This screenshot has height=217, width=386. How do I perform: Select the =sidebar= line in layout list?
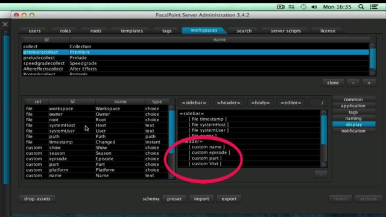point(192,113)
